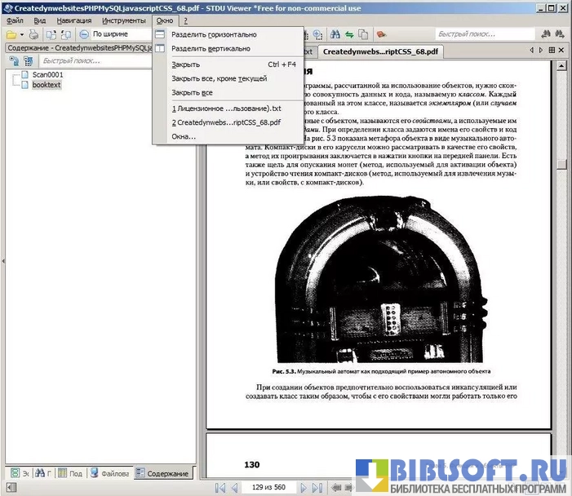Switch to the Лицензионное ...льзование).txt window
The image size is (572, 496).
tap(226, 108)
